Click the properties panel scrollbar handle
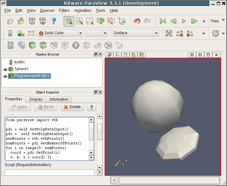227x186 pixels. pyautogui.click(x=100, y=132)
